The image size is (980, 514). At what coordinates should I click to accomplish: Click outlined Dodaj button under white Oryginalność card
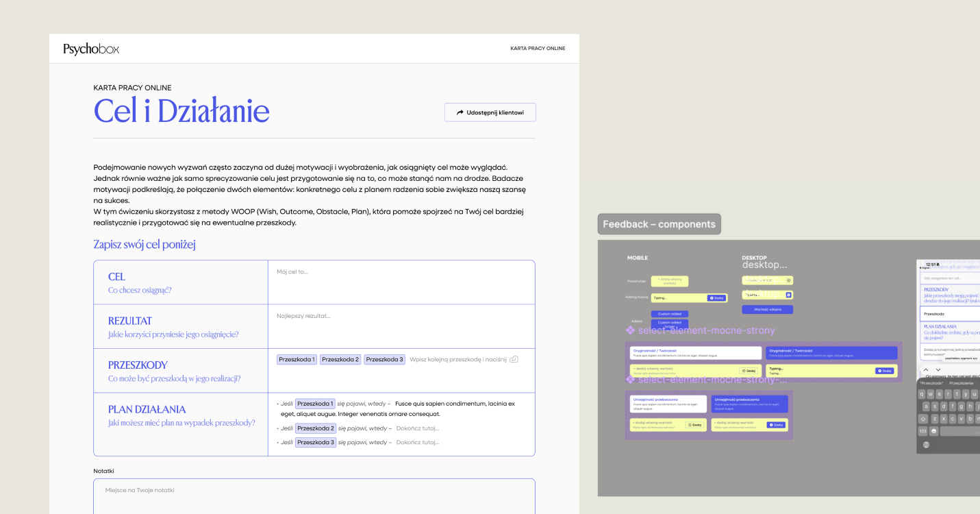point(749,371)
